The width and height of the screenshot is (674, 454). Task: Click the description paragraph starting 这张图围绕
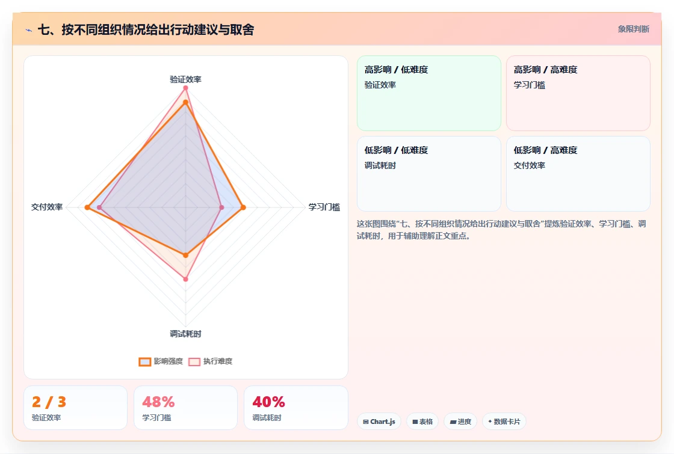coord(501,230)
